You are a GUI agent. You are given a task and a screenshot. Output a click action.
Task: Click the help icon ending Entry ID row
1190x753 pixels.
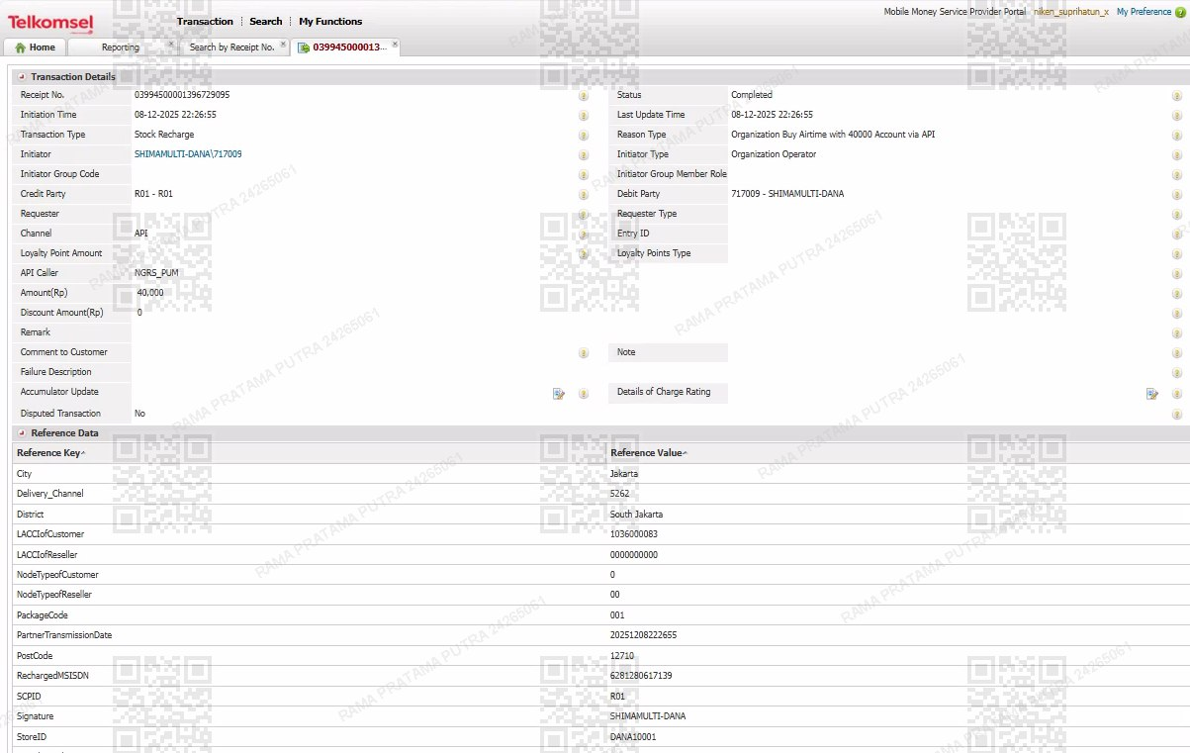tap(1177, 235)
